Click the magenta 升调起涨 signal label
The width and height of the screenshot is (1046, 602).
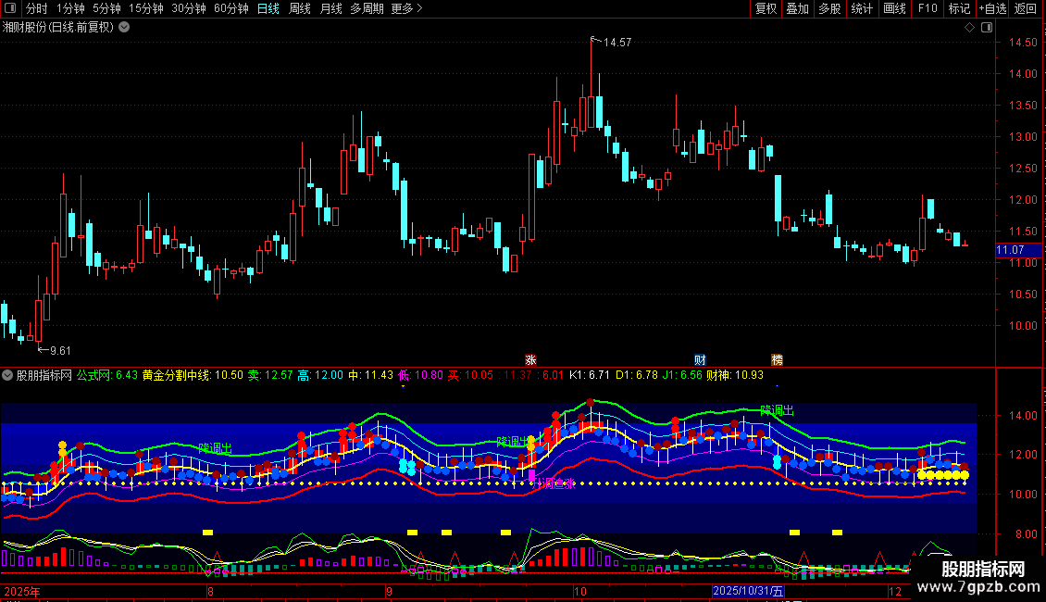pos(553,483)
